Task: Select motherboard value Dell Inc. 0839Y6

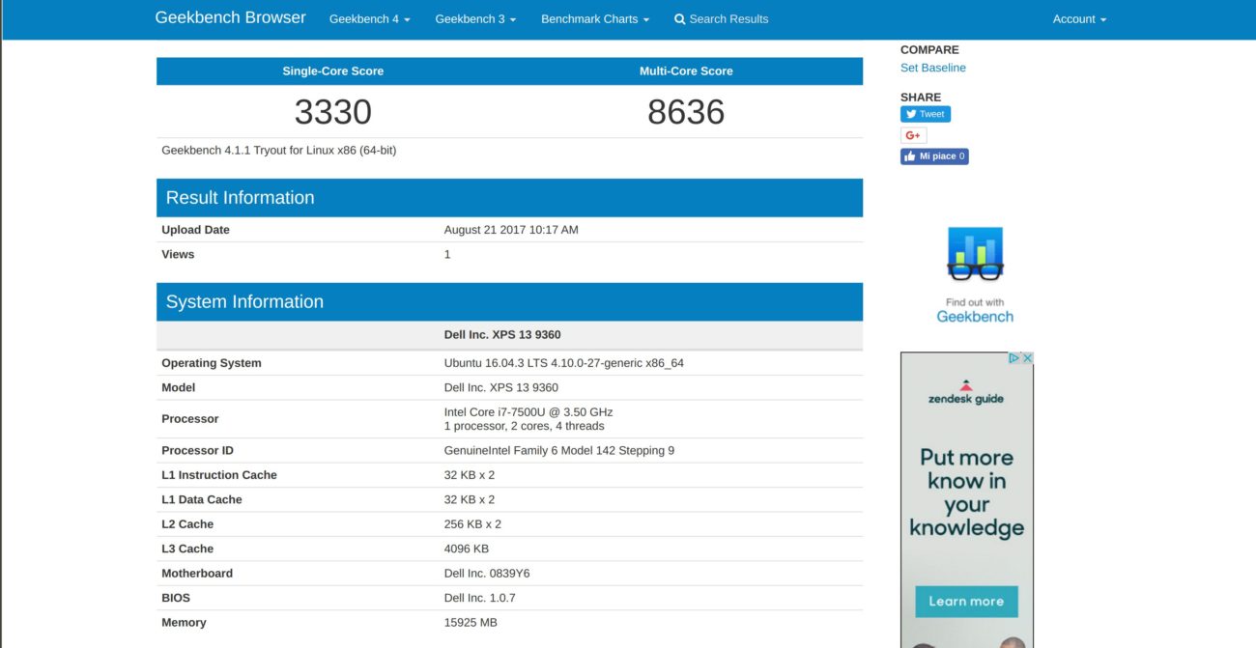Action: 487,574
